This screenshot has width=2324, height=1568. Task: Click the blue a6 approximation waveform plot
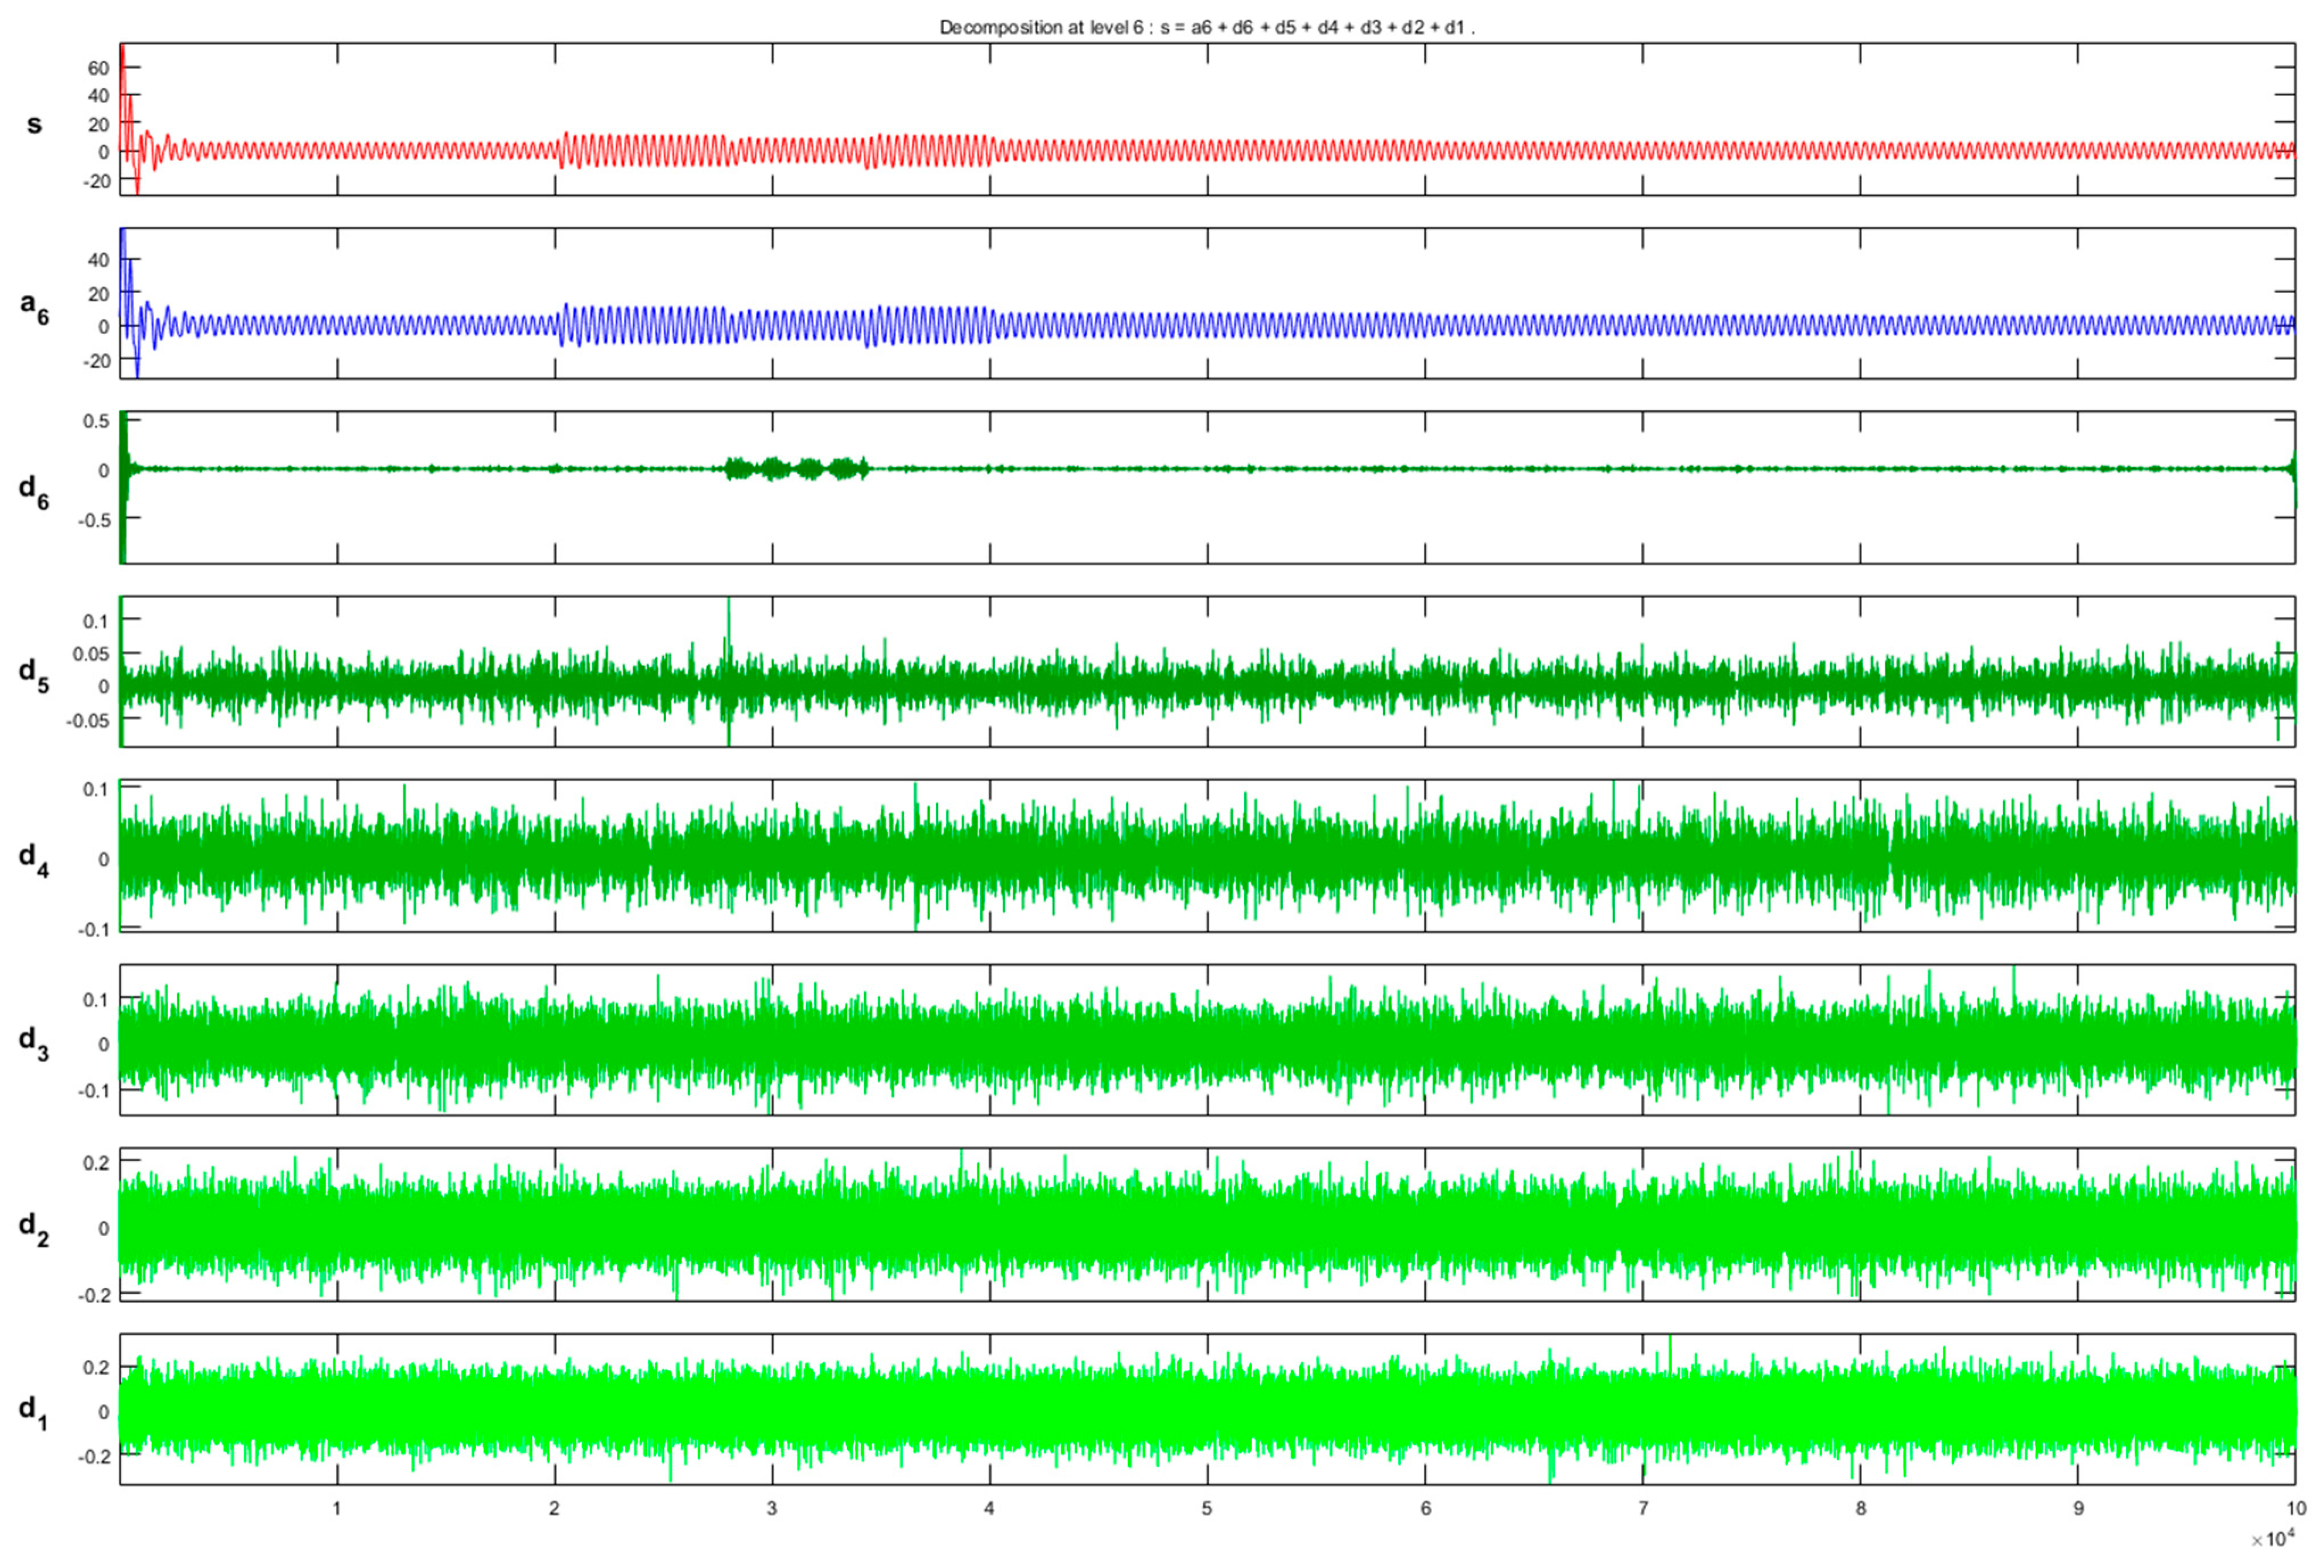(x=1207, y=303)
